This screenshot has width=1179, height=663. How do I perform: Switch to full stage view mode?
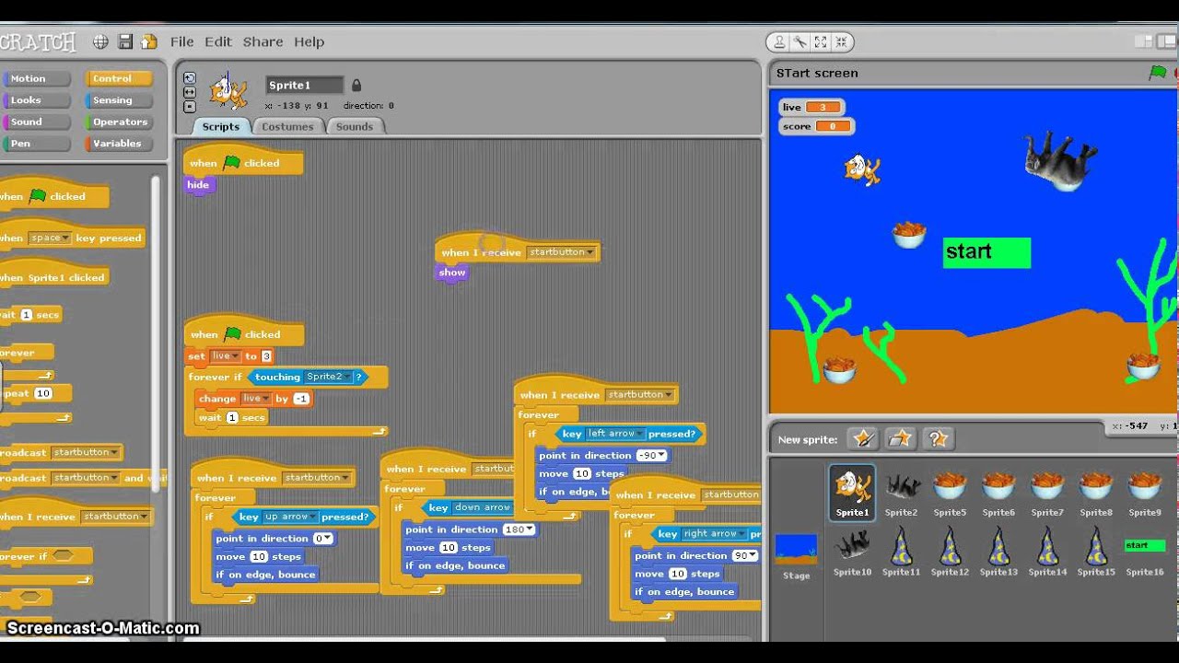coord(1167,41)
